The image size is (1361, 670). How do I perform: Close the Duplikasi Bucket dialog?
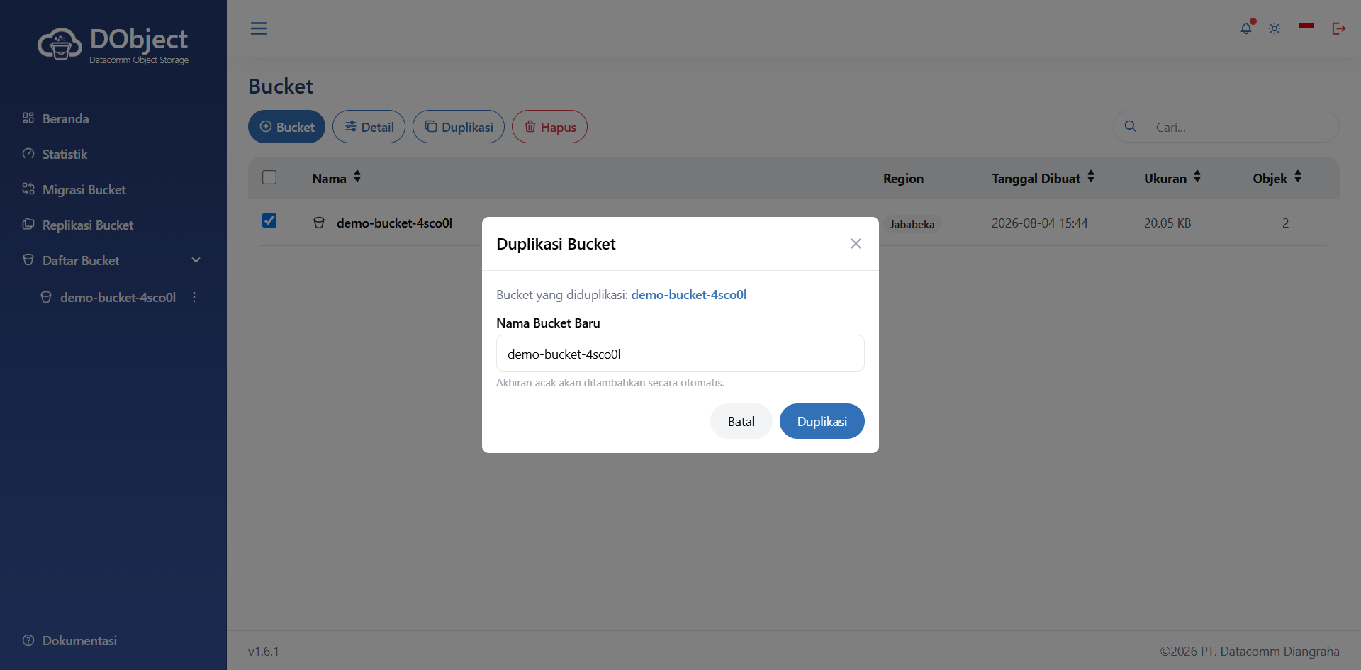click(856, 244)
